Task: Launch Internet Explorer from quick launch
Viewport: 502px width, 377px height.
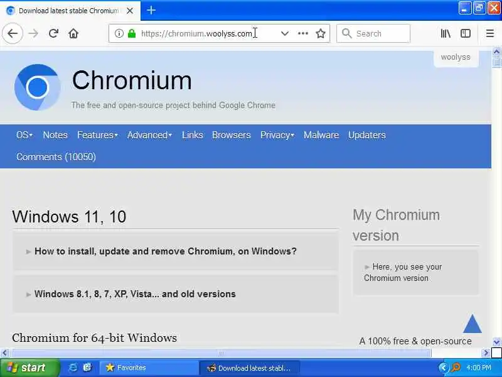Action: (x=73, y=368)
